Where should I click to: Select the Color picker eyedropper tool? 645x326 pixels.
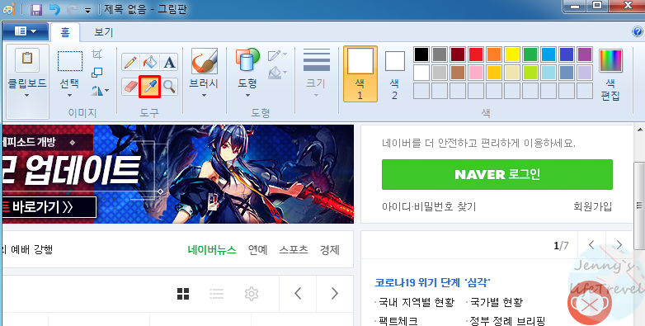tap(150, 87)
